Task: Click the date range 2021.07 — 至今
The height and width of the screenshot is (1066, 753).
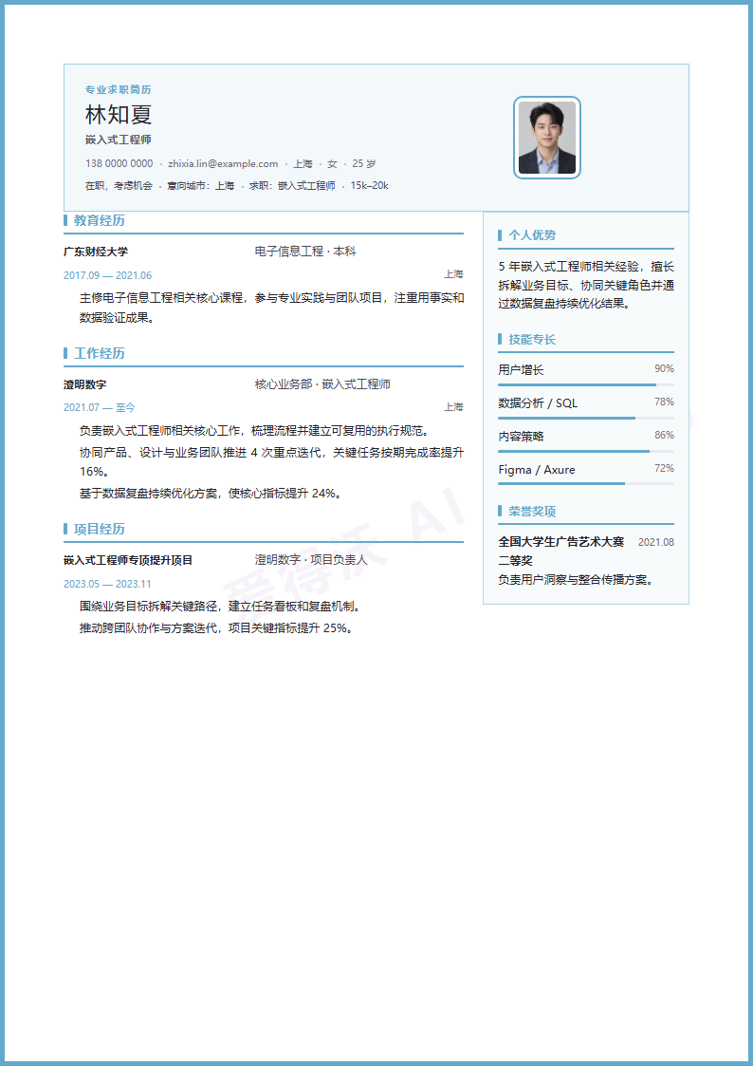Action: [100, 408]
